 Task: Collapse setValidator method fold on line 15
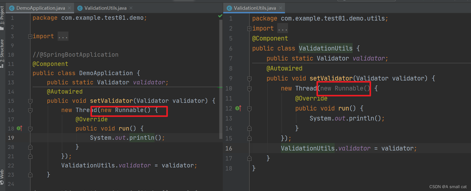30,101
